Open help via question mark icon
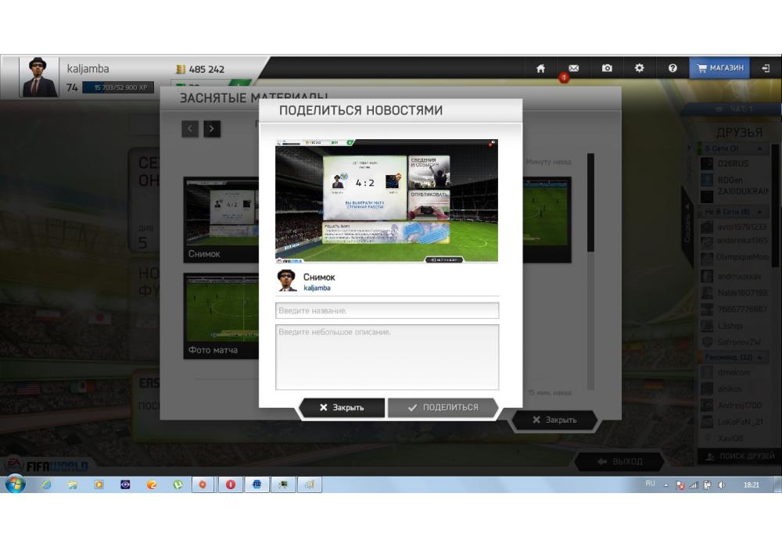782x547 pixels. point(673,68)
